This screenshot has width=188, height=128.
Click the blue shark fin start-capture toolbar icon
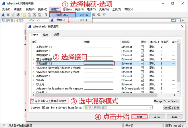tap(3, 15)
